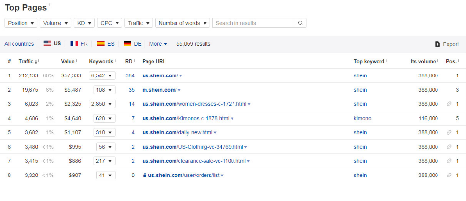Click the 14 referring domains link
Screen dimensions: 466x201
(x=132, y=104)
